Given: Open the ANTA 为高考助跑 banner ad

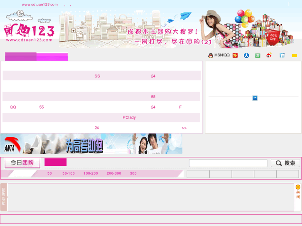Looking at the screenshot, I should [x=91, y=143].
